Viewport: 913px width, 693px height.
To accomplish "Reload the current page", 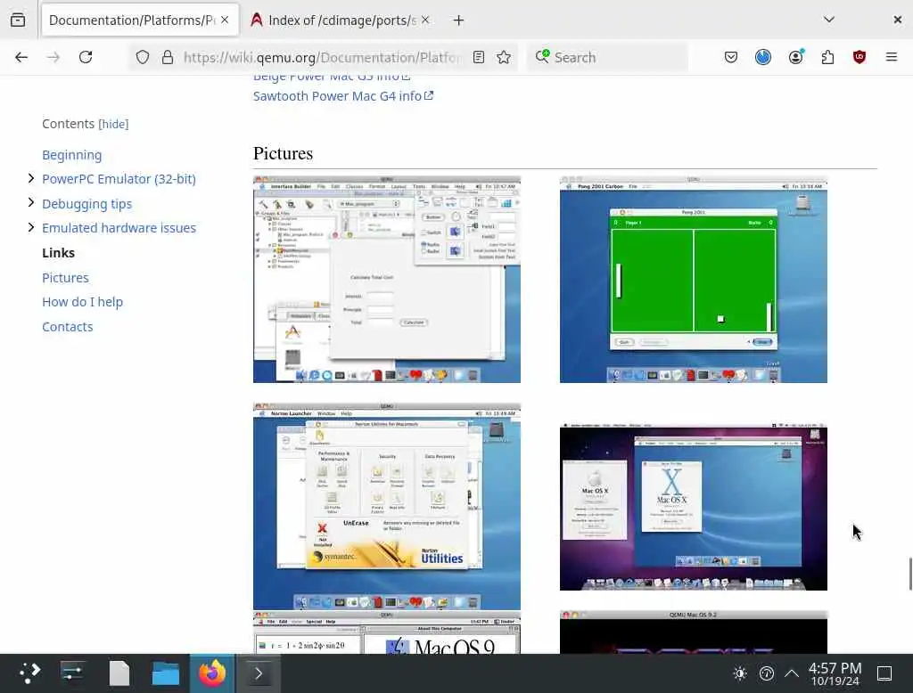I will click(x=86, y=57).
